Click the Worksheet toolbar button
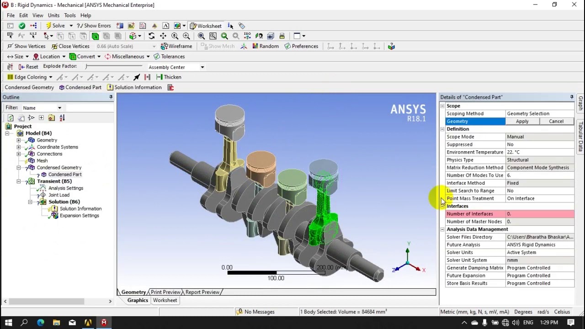Viewport: 585px width, 329px height. 206,26
